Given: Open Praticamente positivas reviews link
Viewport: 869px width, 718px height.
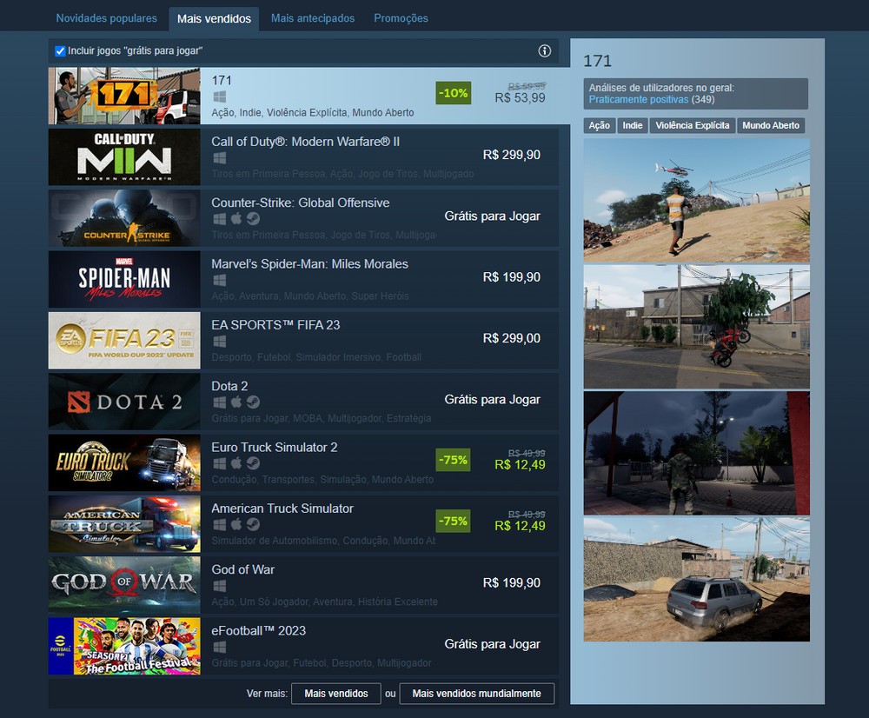Looking at the screenshot, I should pyautogui.click(x=639, y=100).
